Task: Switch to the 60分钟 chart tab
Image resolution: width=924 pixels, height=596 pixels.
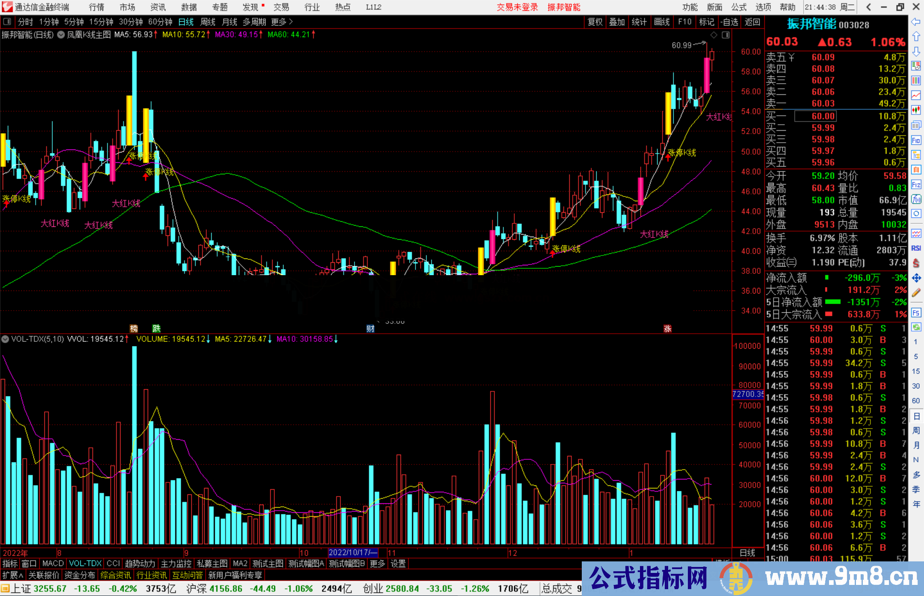Action: (160, 22)
